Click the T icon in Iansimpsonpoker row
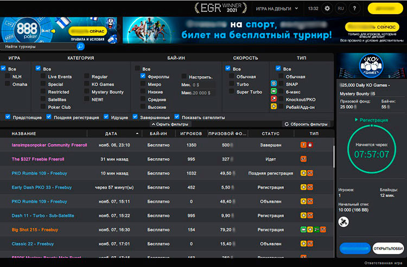407x267 pixels. [x=303, y=145]
